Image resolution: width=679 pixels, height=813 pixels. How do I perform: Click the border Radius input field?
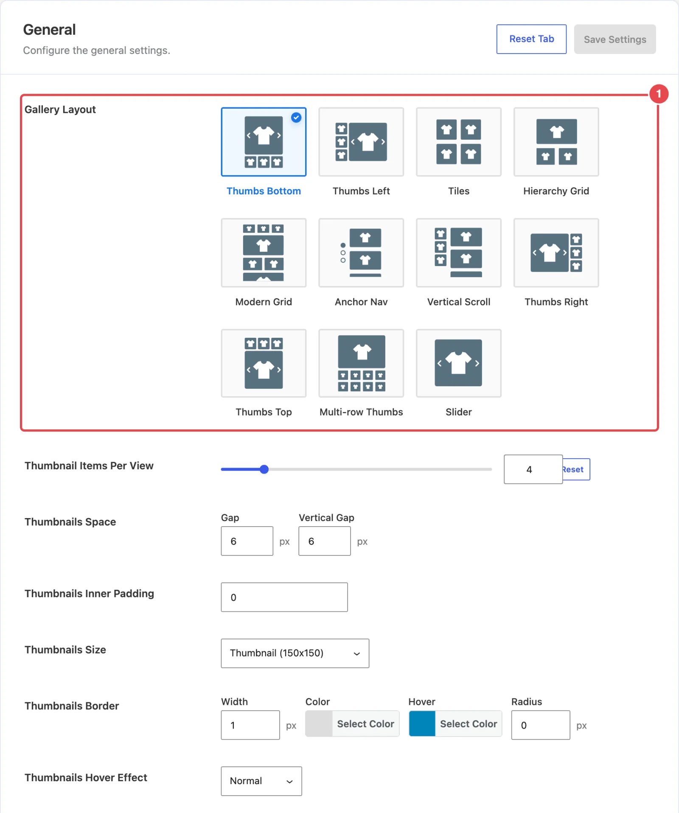coord(541,725)
